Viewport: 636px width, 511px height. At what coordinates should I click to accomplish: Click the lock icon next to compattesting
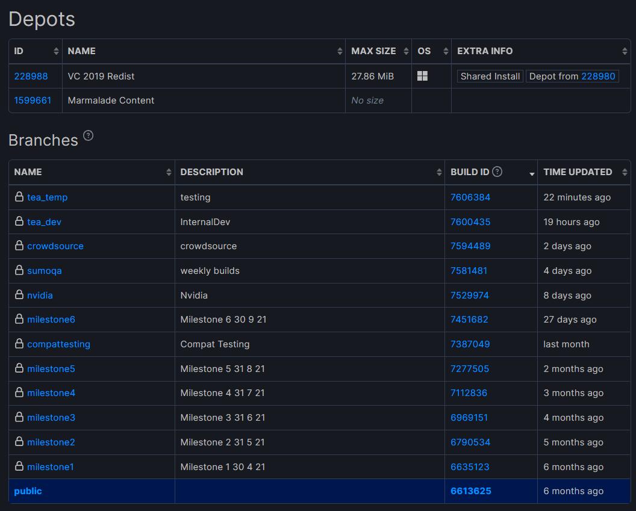pyautogui.click(x=19, y=344)
